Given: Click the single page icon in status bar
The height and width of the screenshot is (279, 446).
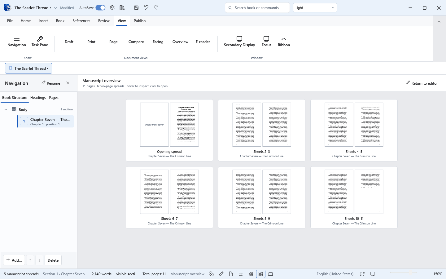Looking at the screenshot, I should point(231,274).
